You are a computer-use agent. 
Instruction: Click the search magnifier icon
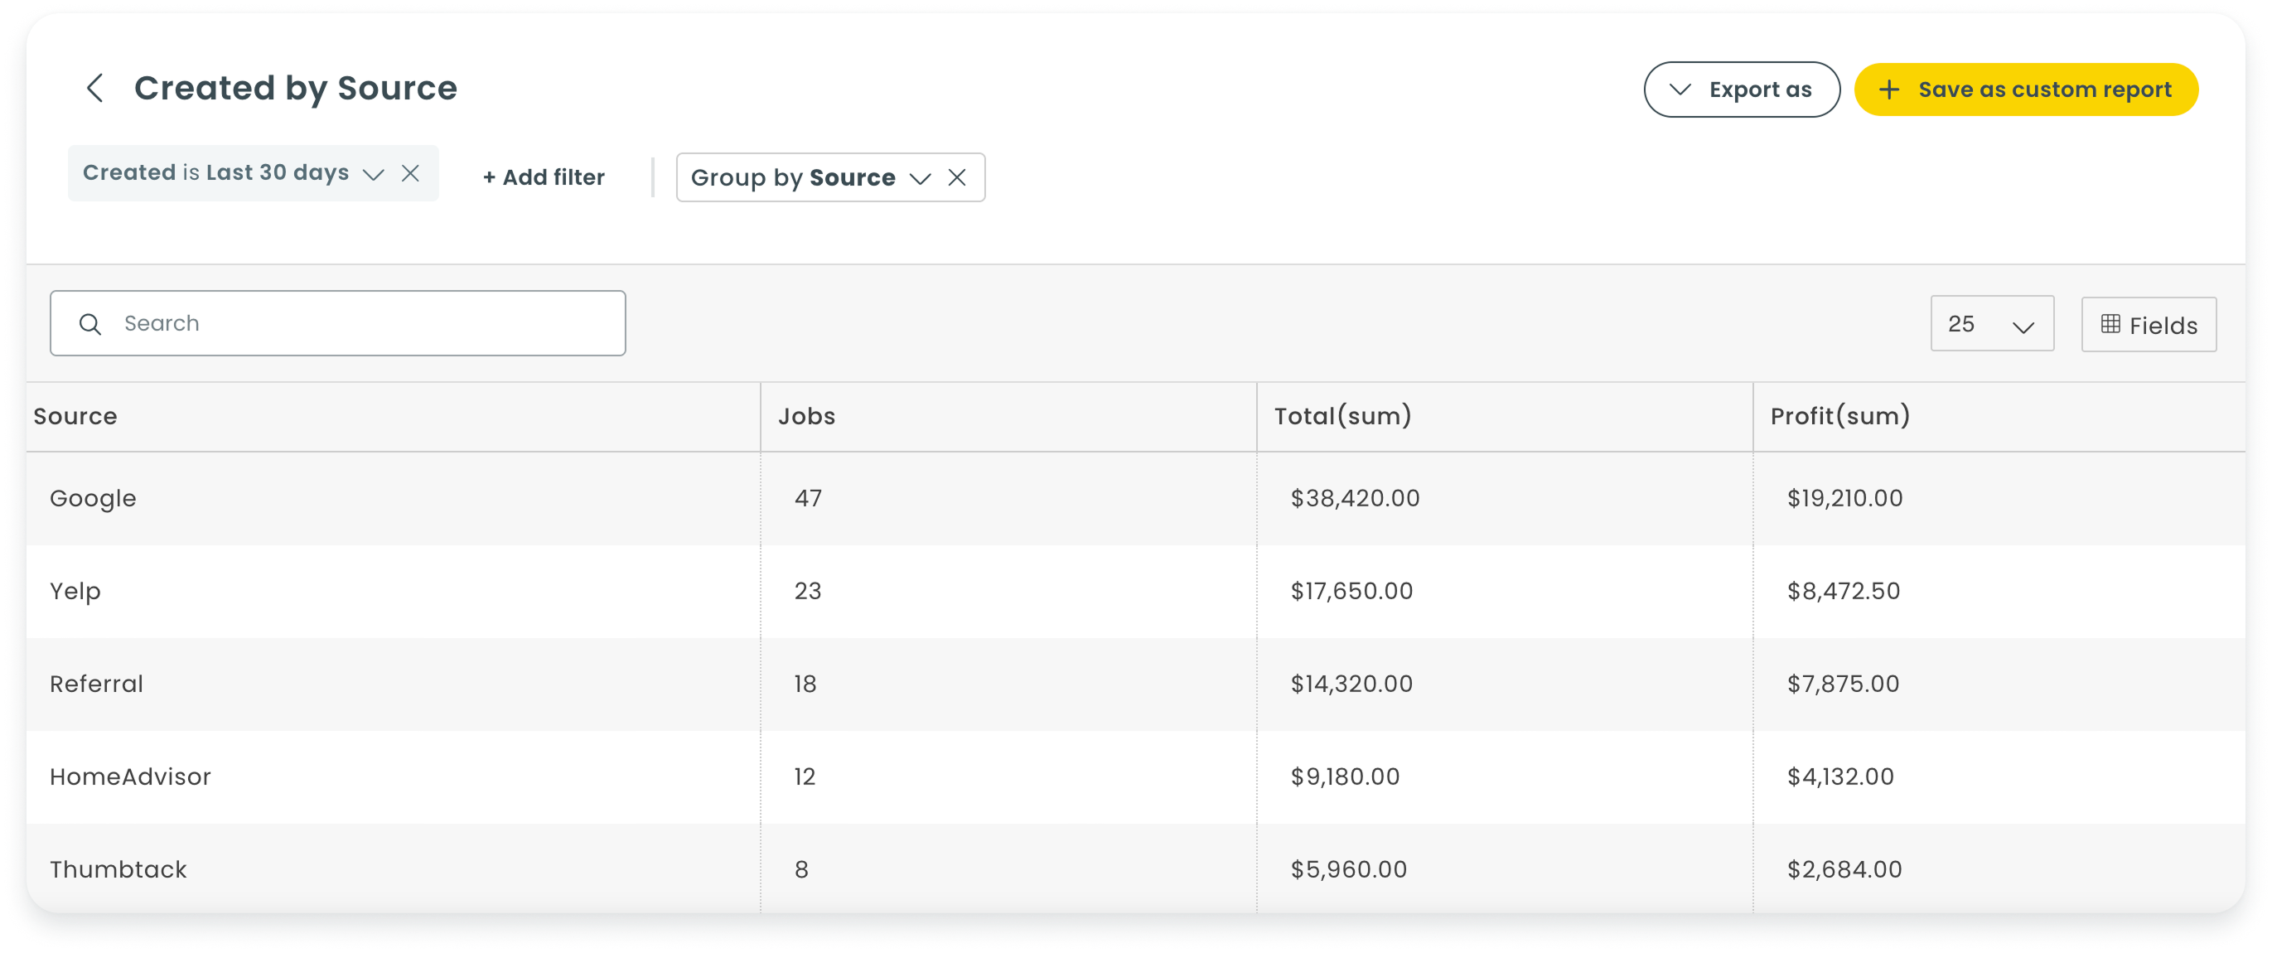pos(90,324)
